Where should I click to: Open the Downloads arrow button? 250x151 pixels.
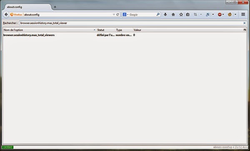[x=165, y=15]
